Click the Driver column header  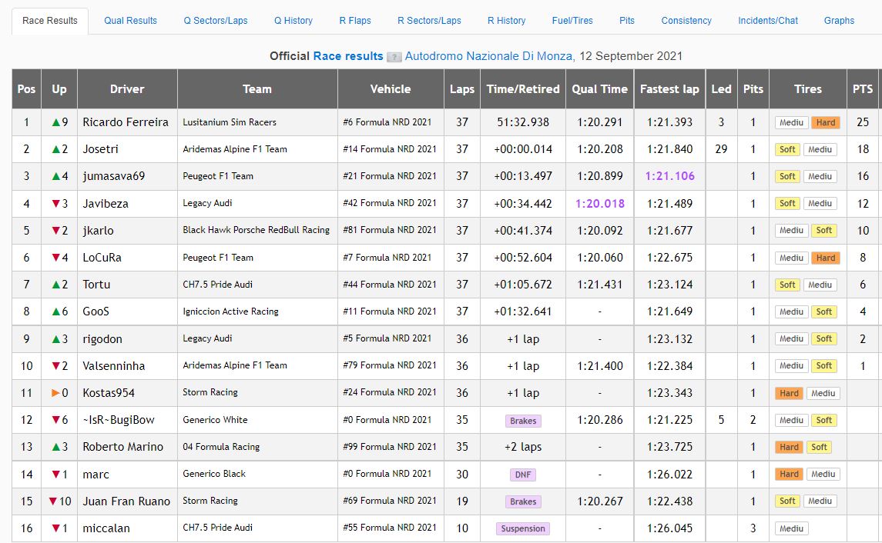(x=127, y=88)
